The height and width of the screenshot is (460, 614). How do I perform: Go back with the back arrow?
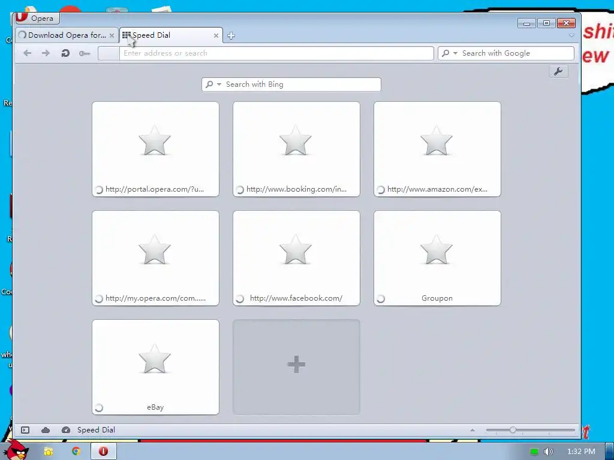coord(28,53)
